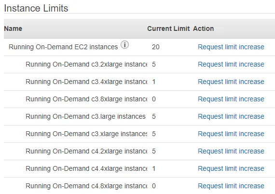Select 'Running On-Demand EC2 instances' text
Image resolution: width=275 pixels, height=194 pixels.
(63, 47)
